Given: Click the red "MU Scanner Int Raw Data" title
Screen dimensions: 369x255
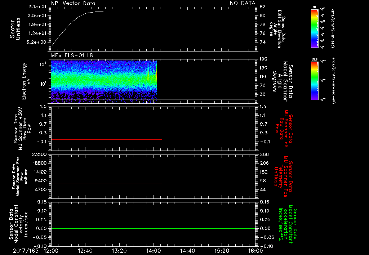Looking at the screenshot, I should (x=284, y=129).
